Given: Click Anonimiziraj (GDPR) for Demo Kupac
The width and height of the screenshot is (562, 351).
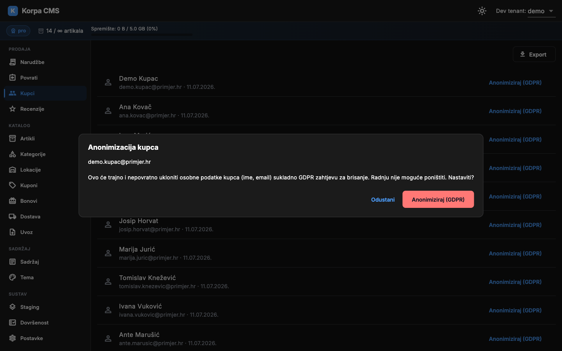Looking at the screenshot, I should (515, 83).
